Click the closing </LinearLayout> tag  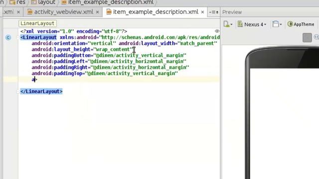coord(41,91)
